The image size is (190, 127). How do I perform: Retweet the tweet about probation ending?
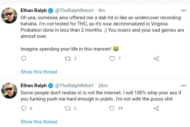[68, 59]
